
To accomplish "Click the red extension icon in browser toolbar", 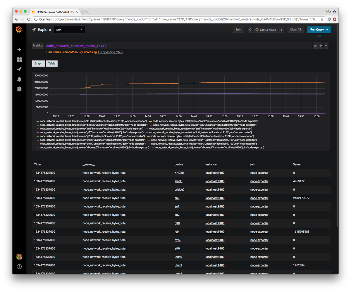I will [334, 19].
